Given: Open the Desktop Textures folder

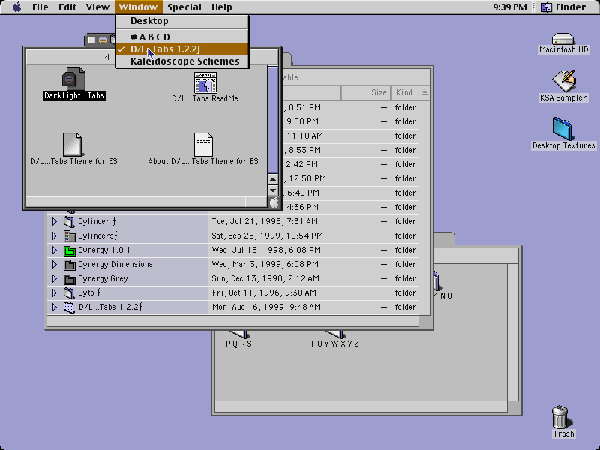Looking at the screenshot, I should pyautogui.click(x=562, y=129).
